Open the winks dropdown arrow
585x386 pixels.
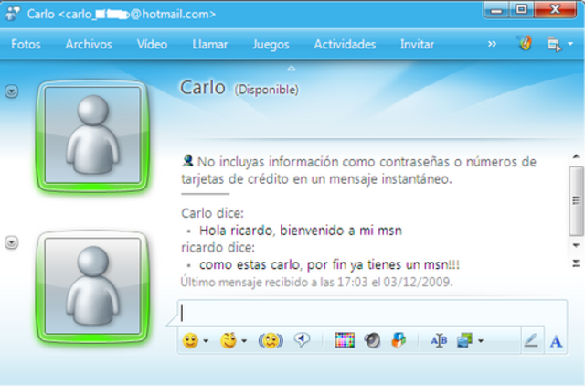[244, 341]
